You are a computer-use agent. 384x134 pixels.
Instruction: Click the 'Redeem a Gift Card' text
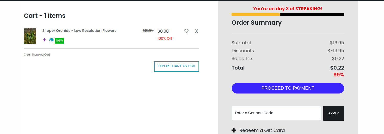coord(262,130)
